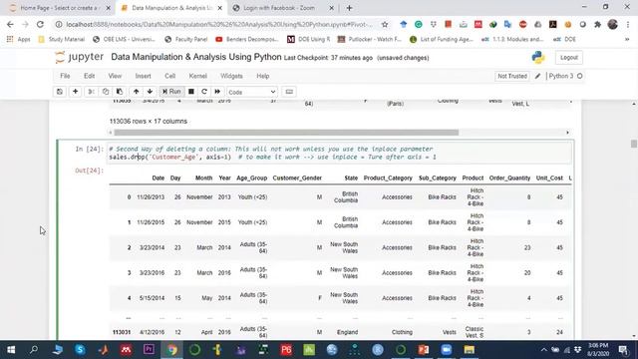Open Windows search from taskbar
The height and width of the screenshot is (359, 638).
point(34,350)
